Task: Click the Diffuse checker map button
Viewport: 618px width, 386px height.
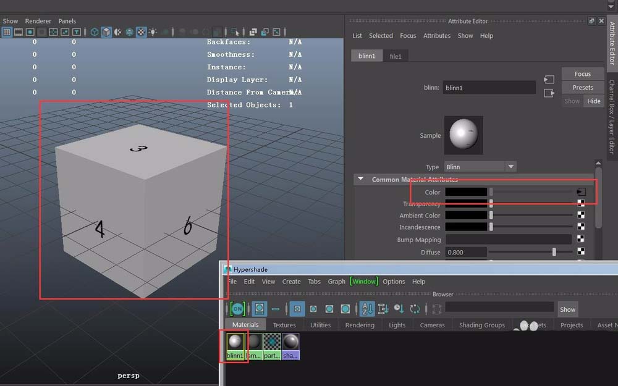Action: [x=581, y=252]
